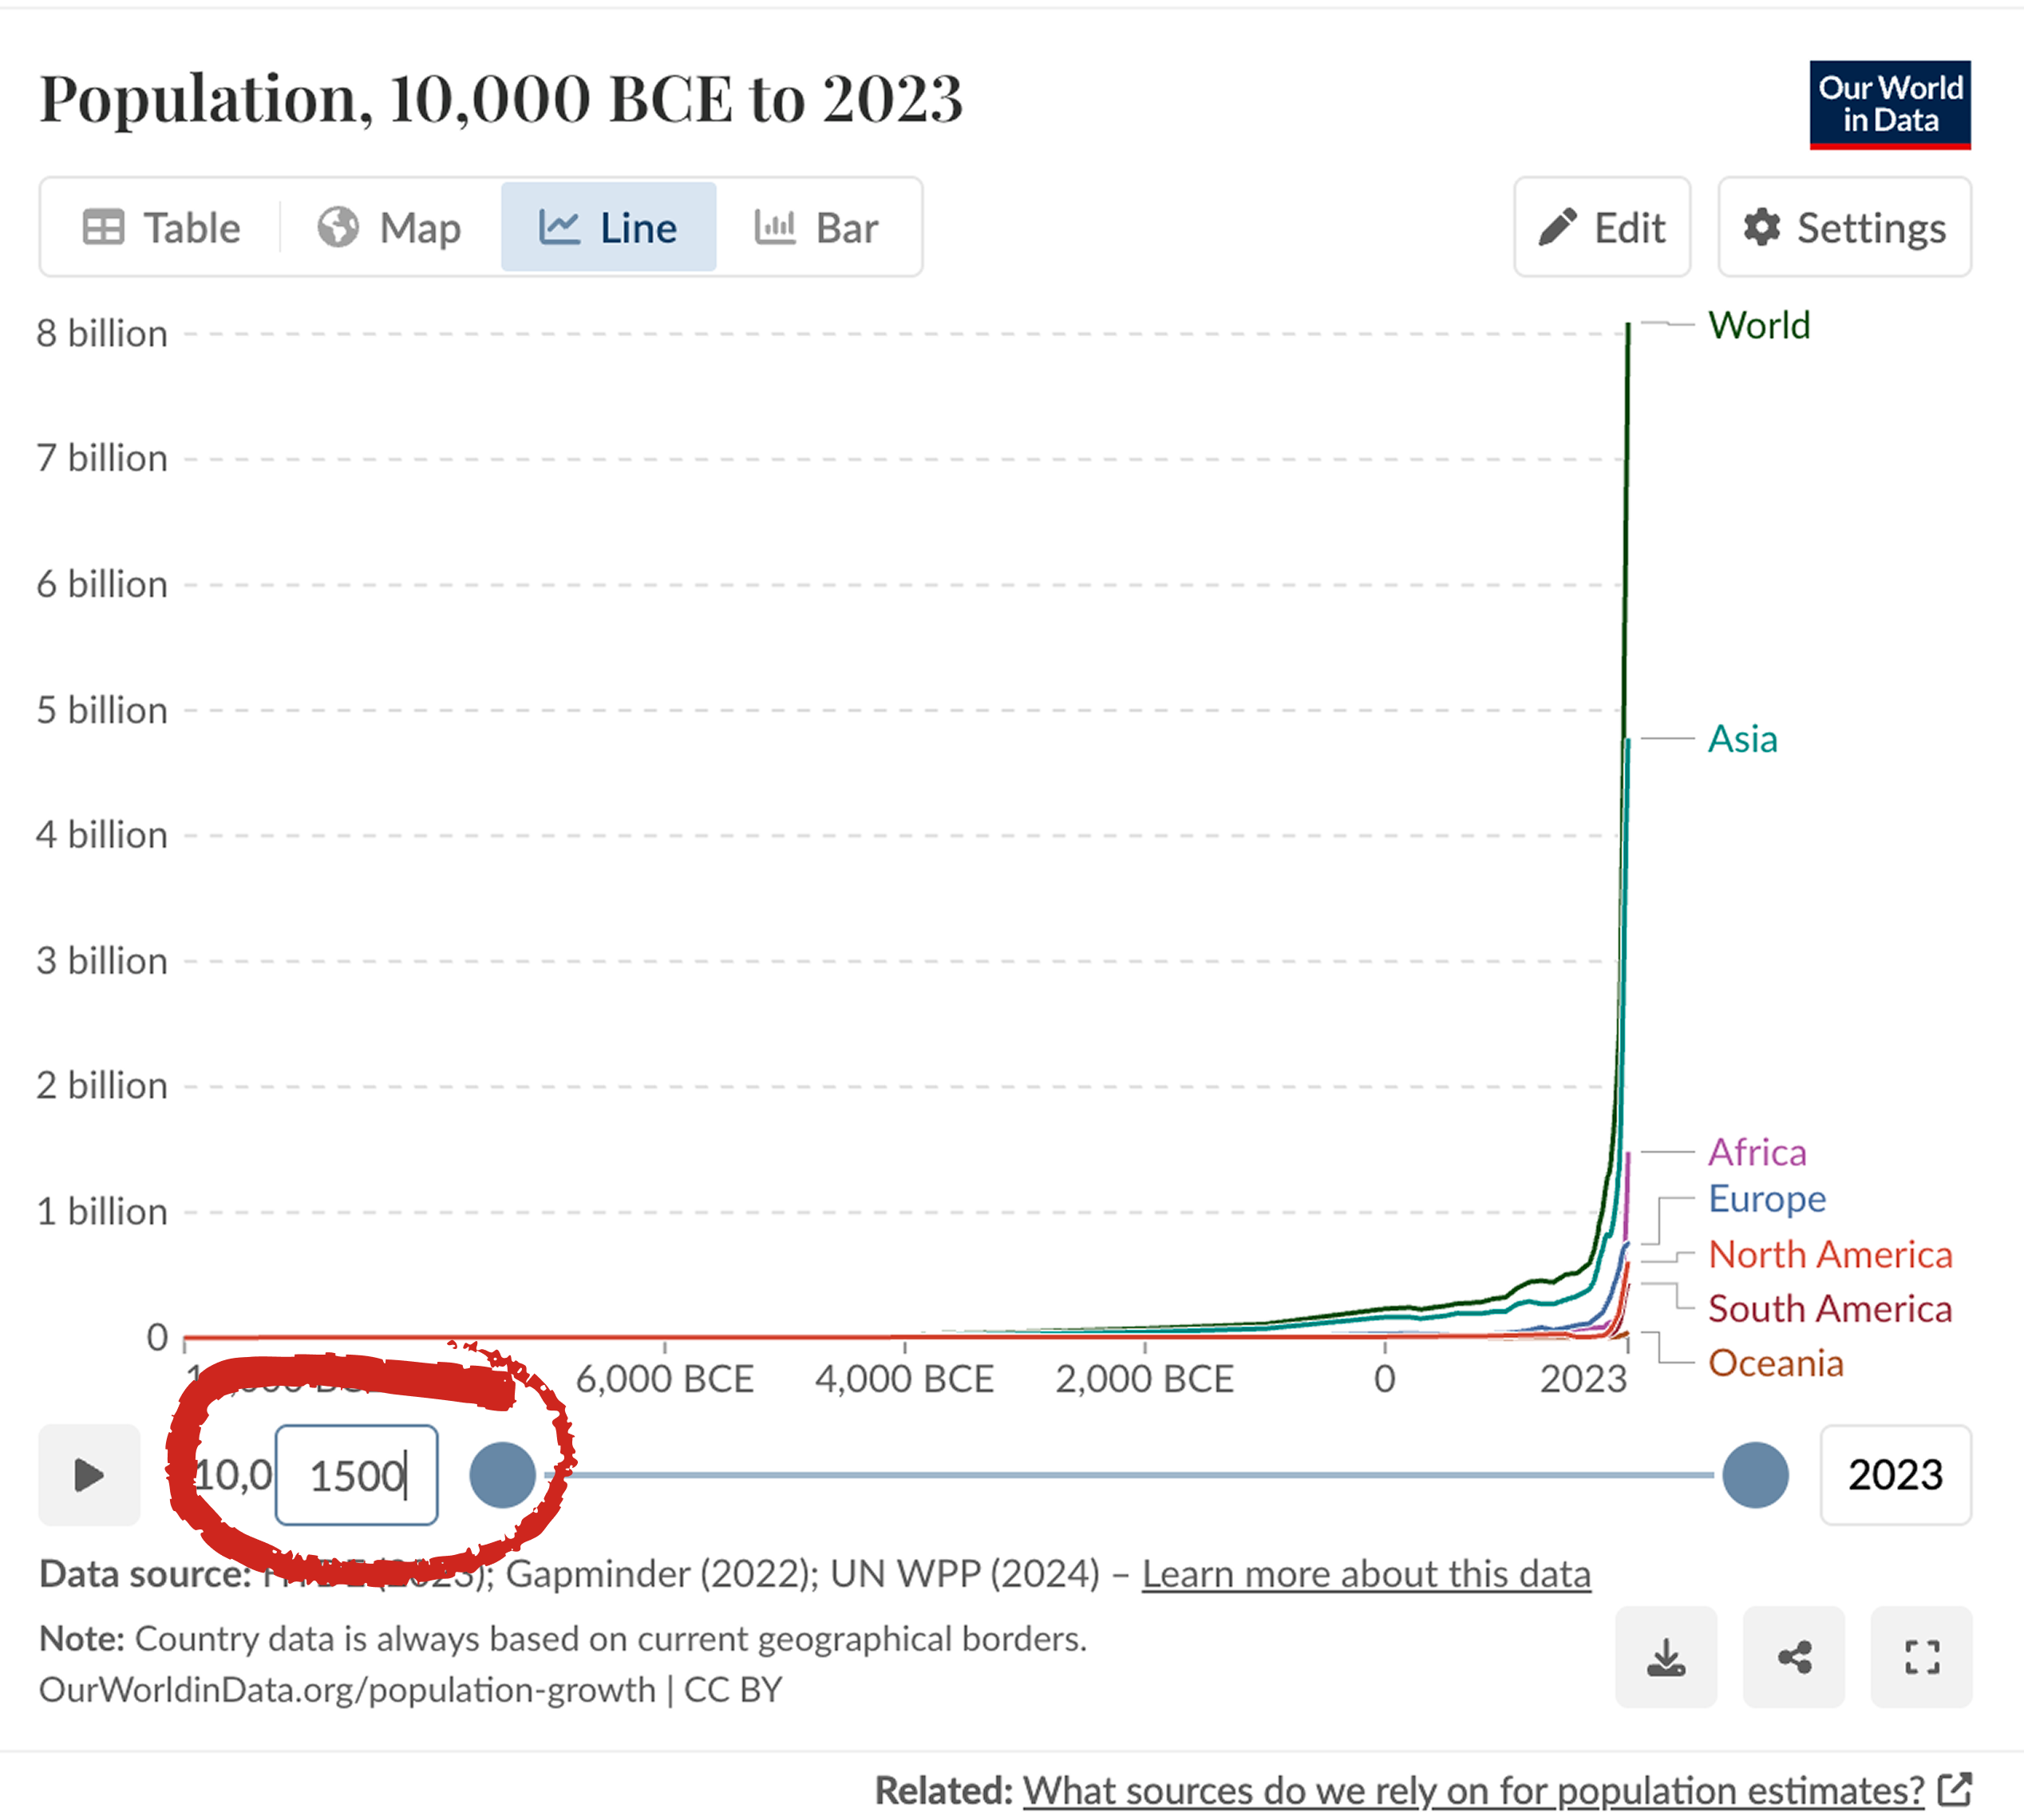Select the Line chart view
2024x1820 pixels.
[x=608, y=227]
